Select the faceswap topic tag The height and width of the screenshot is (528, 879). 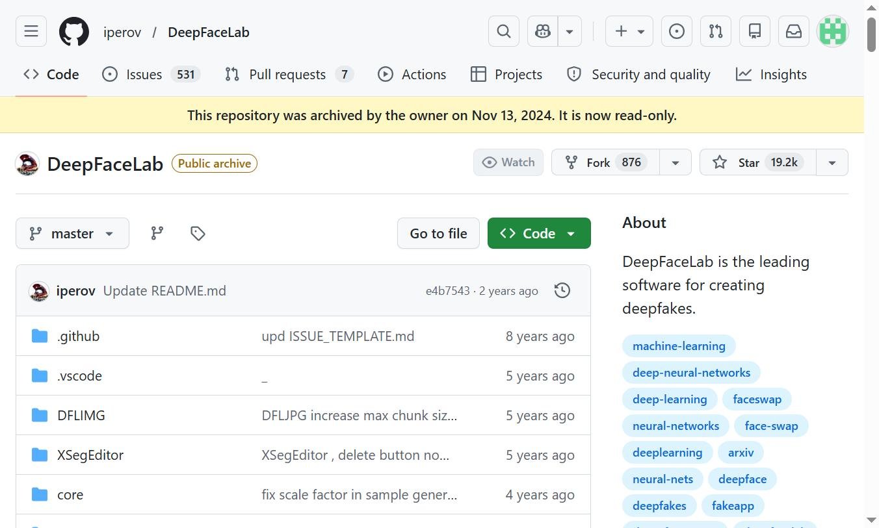coord(757,399)
